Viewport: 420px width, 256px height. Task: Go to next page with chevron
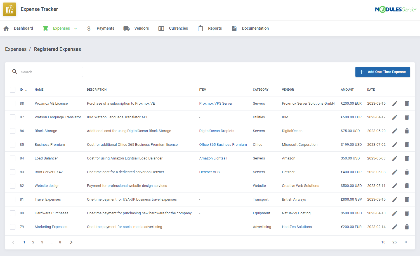click(x=71, y=242)
